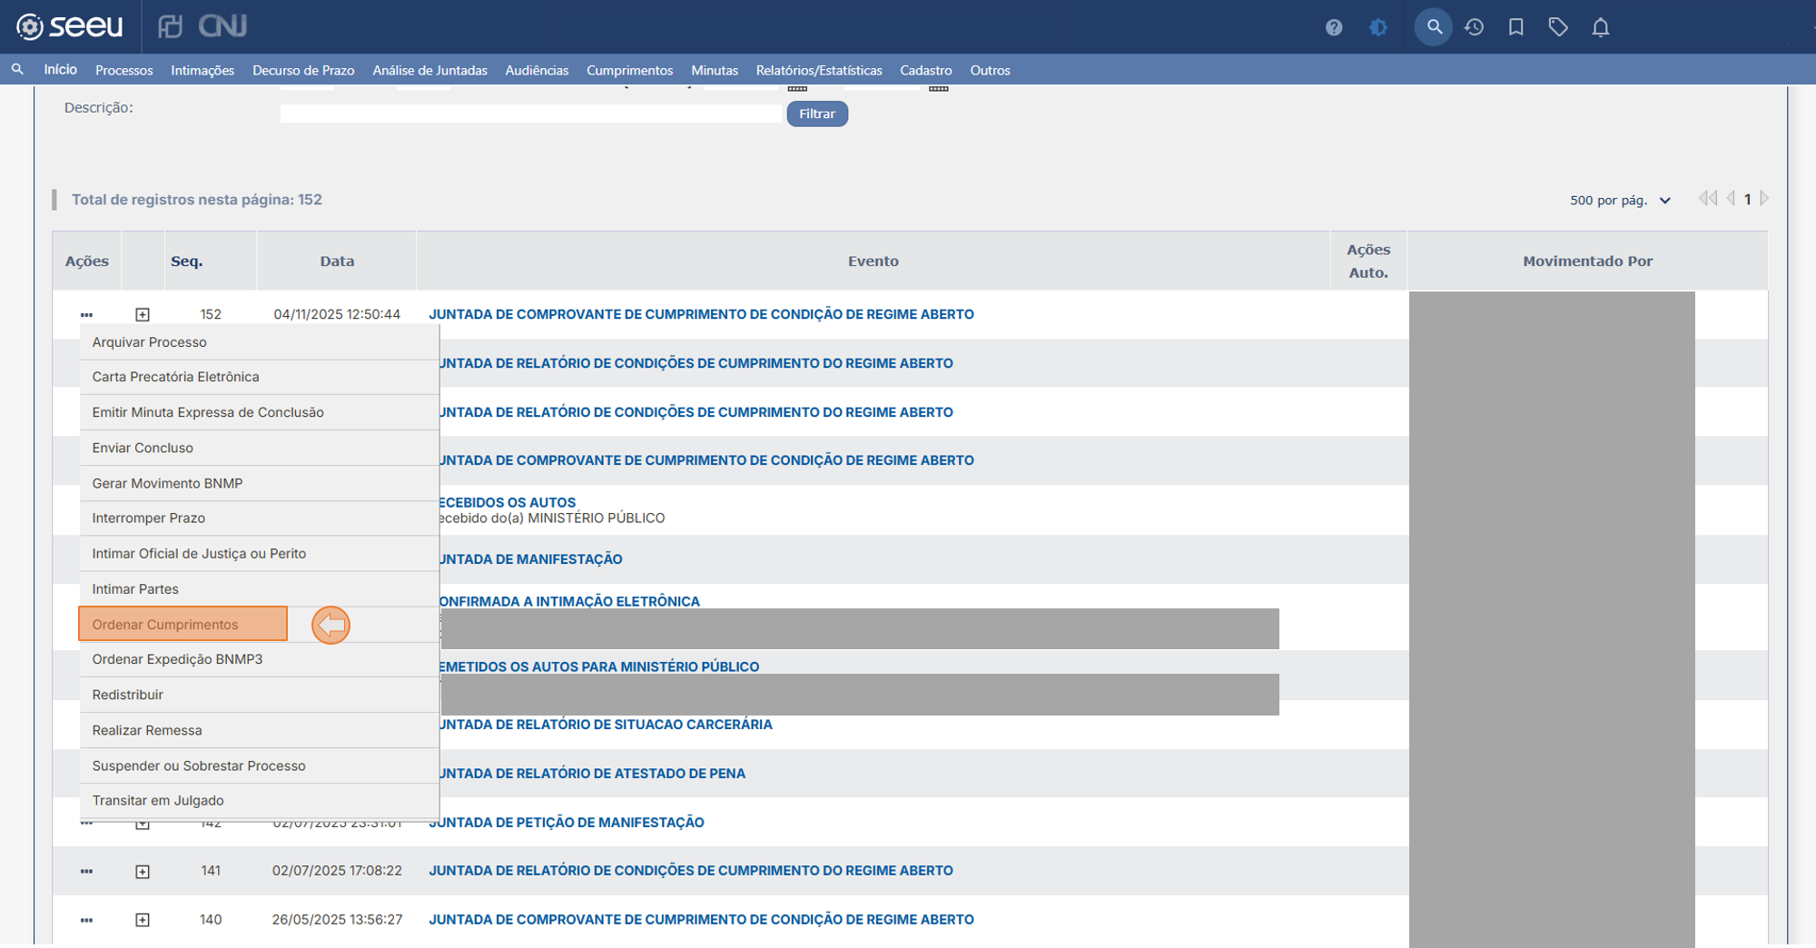Open the notifications bell icon

tap(1601, 27)
